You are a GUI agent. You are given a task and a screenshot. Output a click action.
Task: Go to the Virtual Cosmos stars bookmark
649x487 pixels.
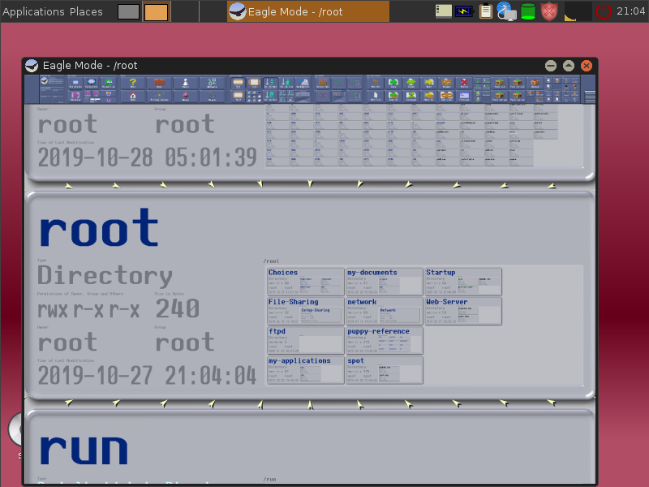(159, 96)
